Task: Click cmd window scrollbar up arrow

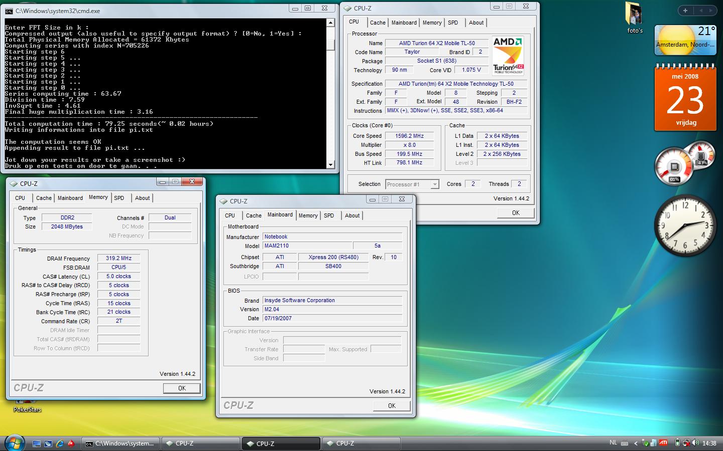Action: [330, 23]
